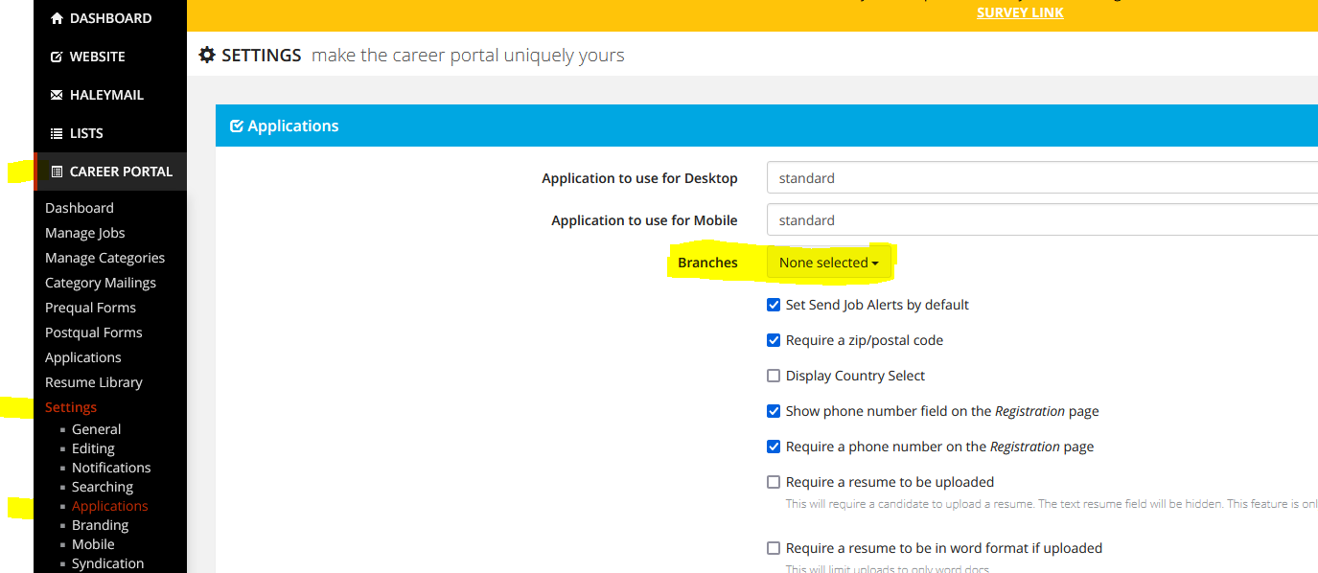
Task: Click the Application to use for Desktop label
Action: tap(640, 178)
